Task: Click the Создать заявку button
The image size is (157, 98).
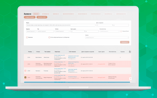Action: 30,17
